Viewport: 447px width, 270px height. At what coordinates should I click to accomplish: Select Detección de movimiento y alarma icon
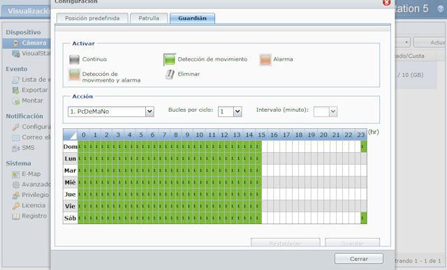tap(74, 75)
